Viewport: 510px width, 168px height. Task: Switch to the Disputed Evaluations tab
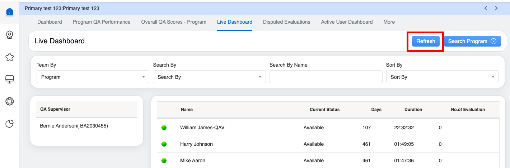286,22
